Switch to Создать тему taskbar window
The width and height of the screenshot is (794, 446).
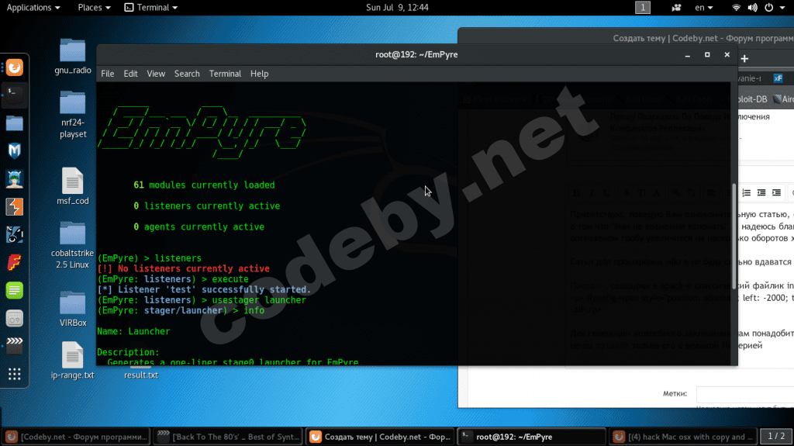coord(380,437)
